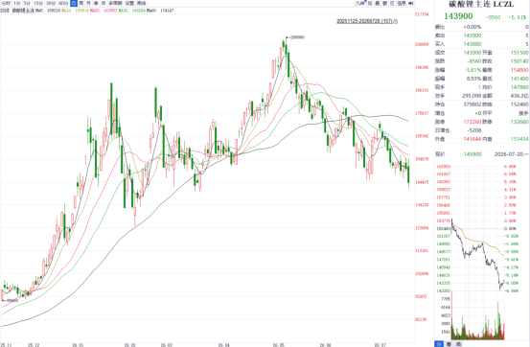Collapse the side panel with arrow icon

tap(411, 3)
